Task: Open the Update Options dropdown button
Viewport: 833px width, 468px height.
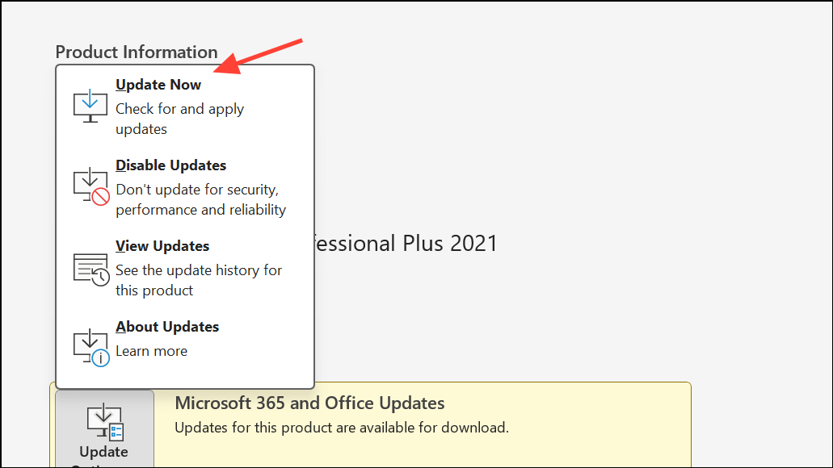Action: tap(105, 429)
